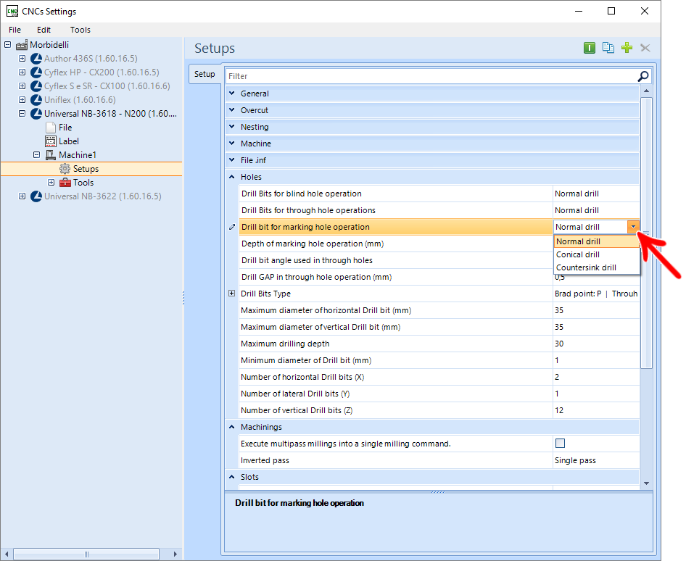Click the pencil edit indicator beside marking hole row
Viewport: 686px width, 561px height.
point(232,227)
